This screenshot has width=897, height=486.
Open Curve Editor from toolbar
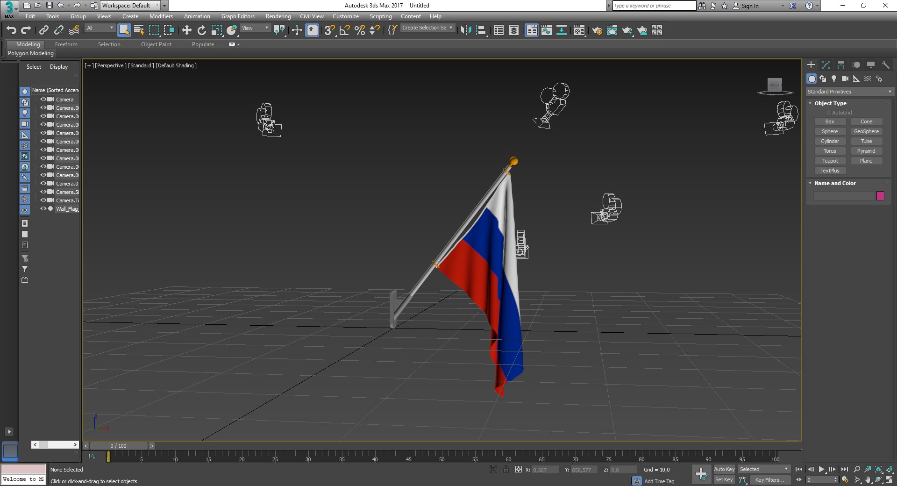547,30
